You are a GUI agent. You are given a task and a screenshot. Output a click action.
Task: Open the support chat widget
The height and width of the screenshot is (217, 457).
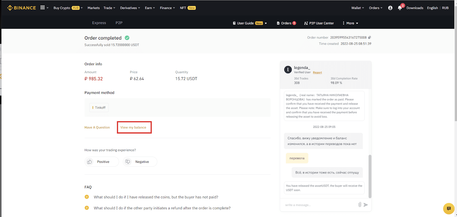[448, 208]
